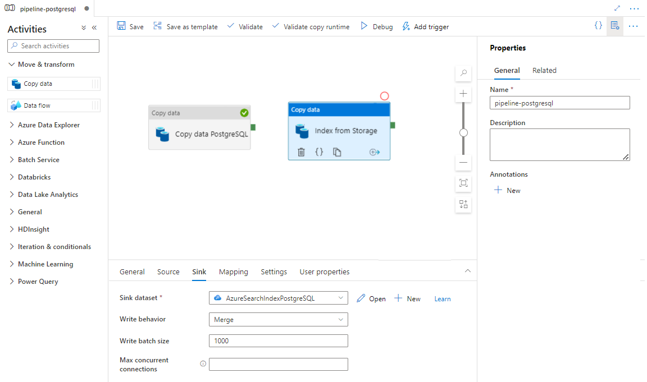
Task: Click the pipeline-postgresql tab
Action: [x=47, y=8]
